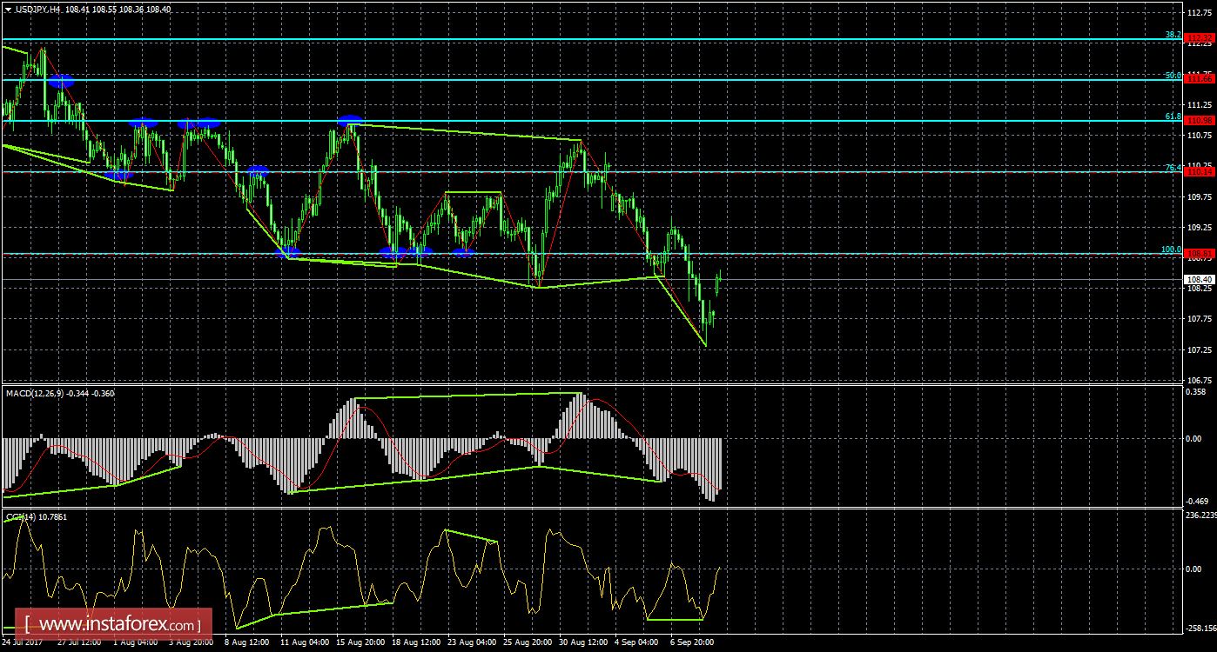
Task: Click the blue ellipse marker near 110.98
Action: pyautogui.click(x=350, y=119)
